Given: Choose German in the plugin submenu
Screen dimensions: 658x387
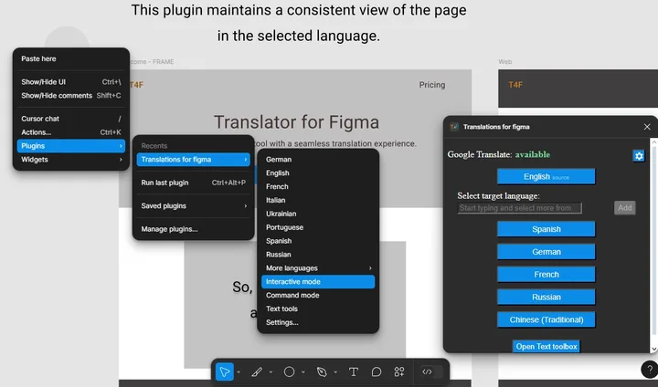Looking at the screenshot, I should (318, 160).
